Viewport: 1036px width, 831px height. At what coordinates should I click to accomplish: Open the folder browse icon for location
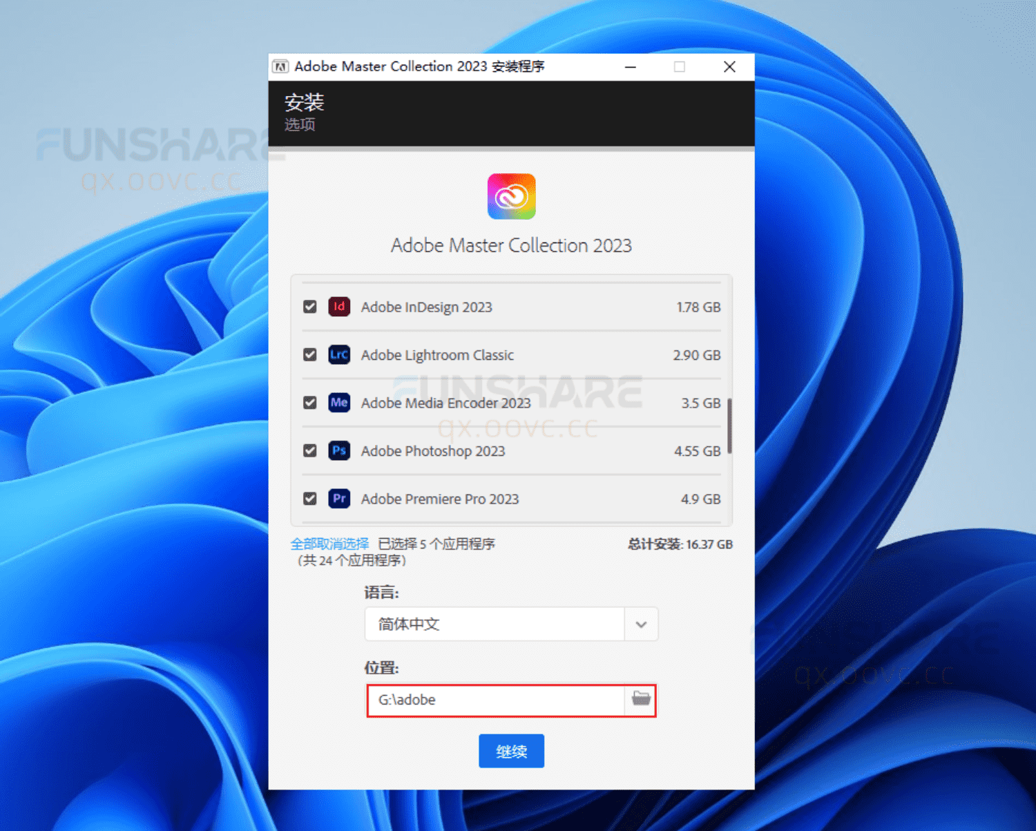tap(641, 699)
